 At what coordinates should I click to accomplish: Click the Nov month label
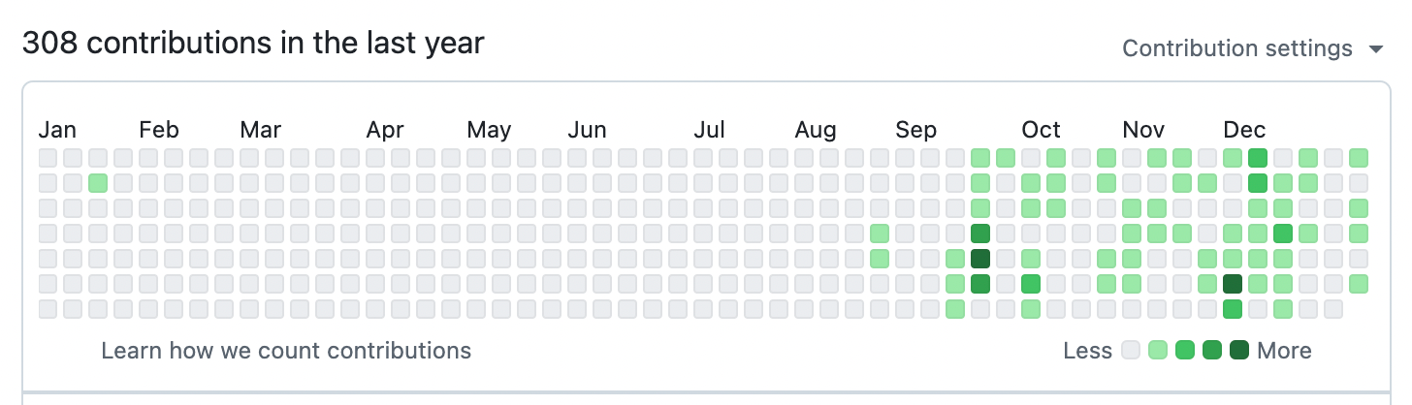pos(1144,130)
